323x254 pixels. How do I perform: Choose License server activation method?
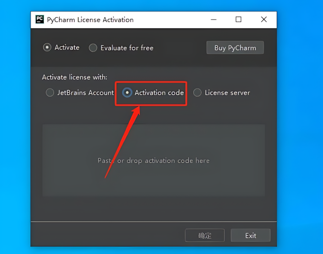[x=197, y=92]
